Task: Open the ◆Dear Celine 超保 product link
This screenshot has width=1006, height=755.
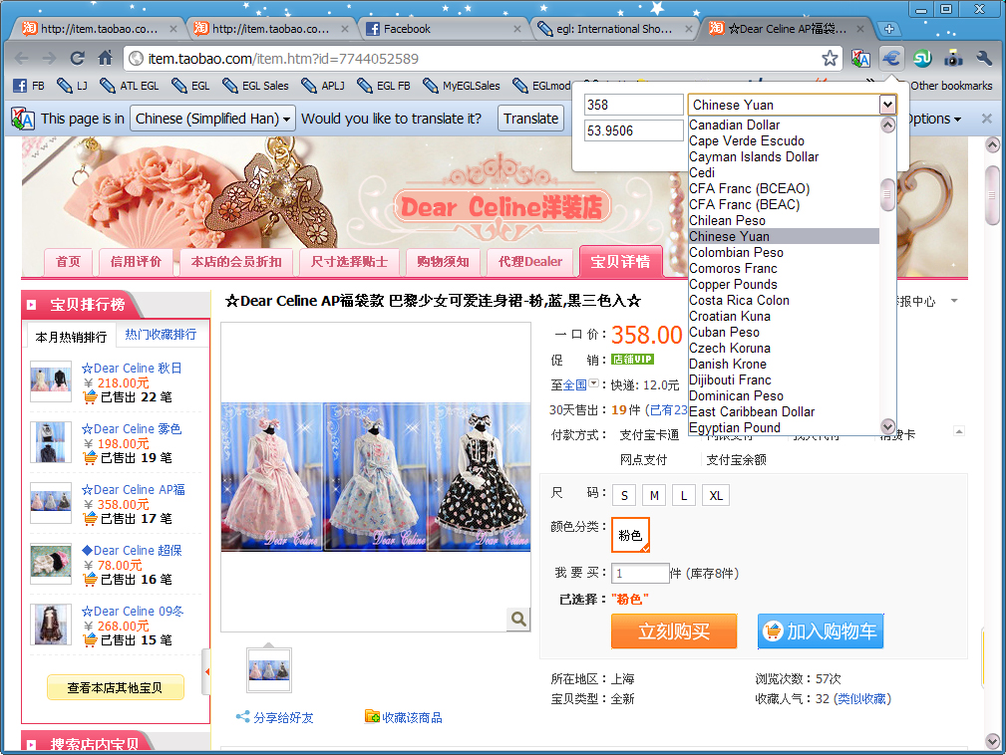Action: [132, 550]
